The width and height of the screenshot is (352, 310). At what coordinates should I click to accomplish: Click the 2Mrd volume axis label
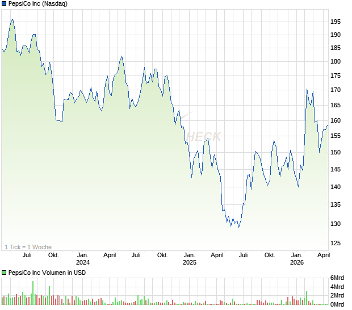[337, 295]
